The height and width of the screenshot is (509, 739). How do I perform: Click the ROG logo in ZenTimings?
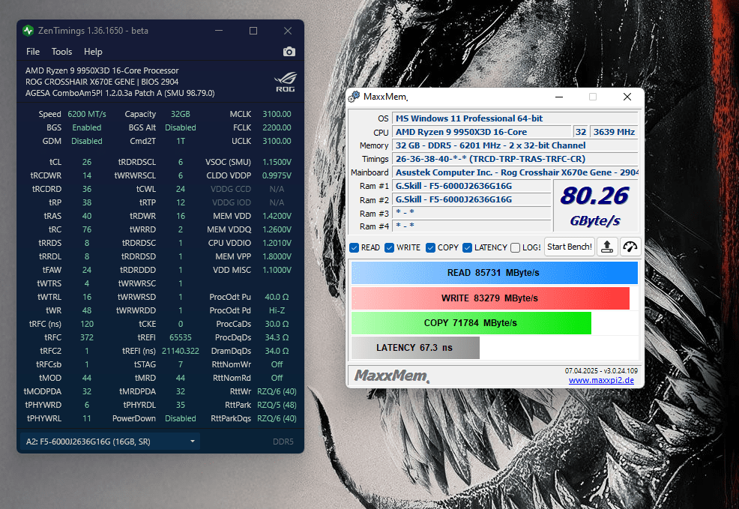coord(285,82)
